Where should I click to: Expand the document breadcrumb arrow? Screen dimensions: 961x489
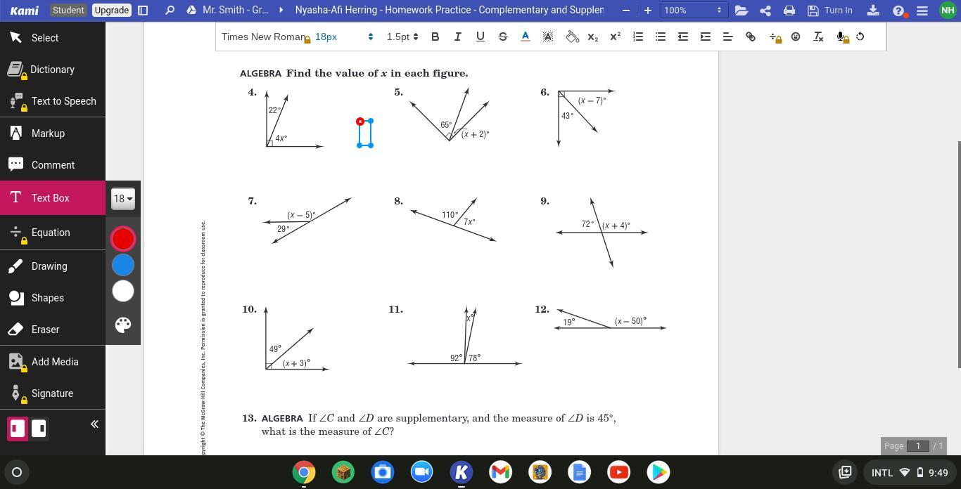click(x=281, y=11)
